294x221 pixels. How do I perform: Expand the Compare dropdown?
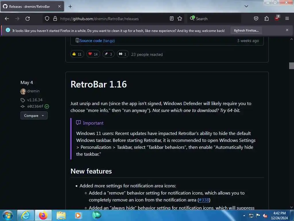coord(34,116)
